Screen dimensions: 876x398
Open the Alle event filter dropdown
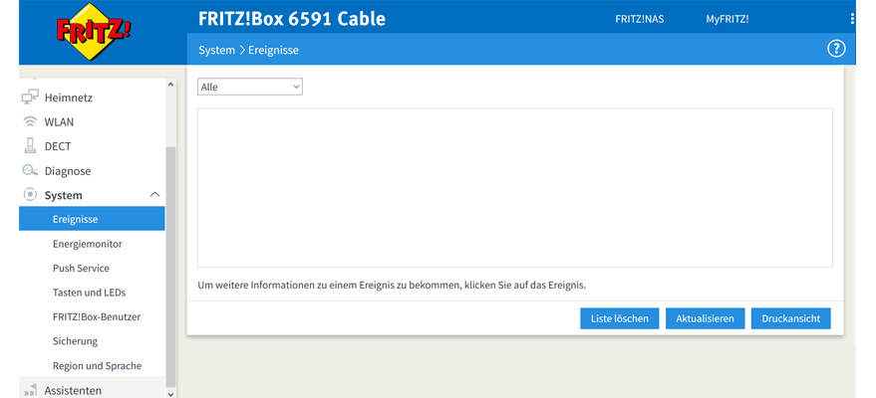click(249, 88)
